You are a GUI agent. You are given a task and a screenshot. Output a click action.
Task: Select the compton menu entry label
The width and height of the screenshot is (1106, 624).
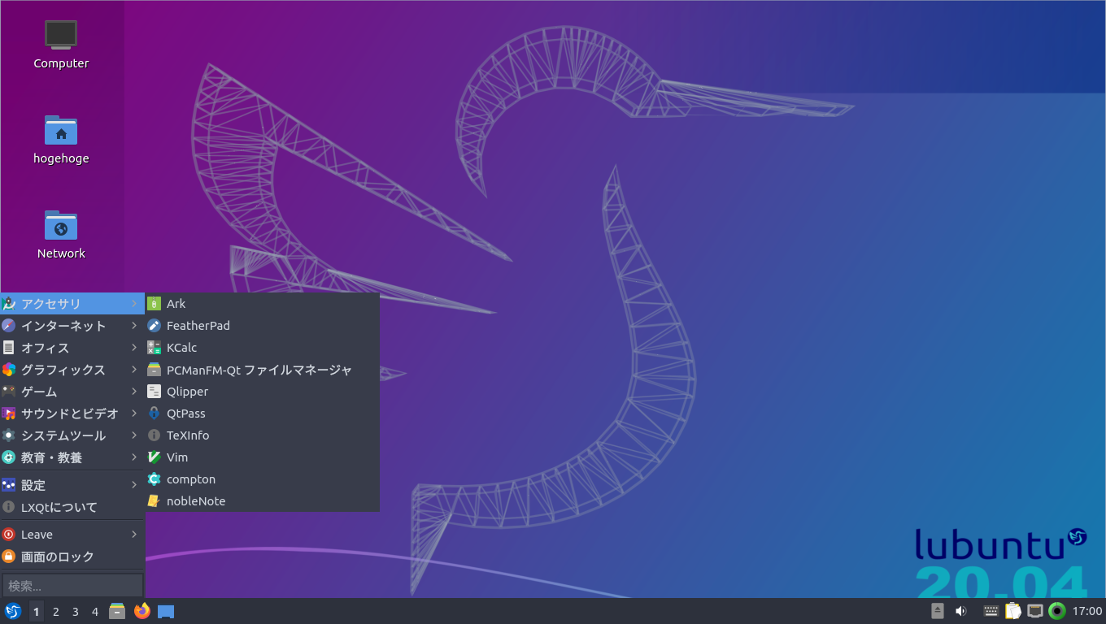(x=191, y=479)
